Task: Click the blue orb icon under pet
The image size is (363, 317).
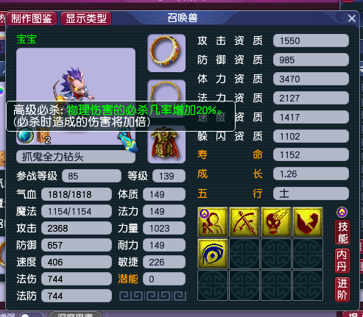Action: pyautogui.click(x=25, y=136)
